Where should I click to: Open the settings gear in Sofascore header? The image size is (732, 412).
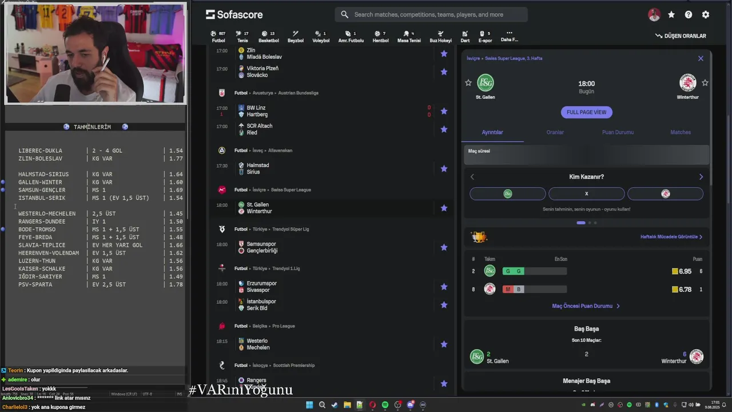point(706,15)
